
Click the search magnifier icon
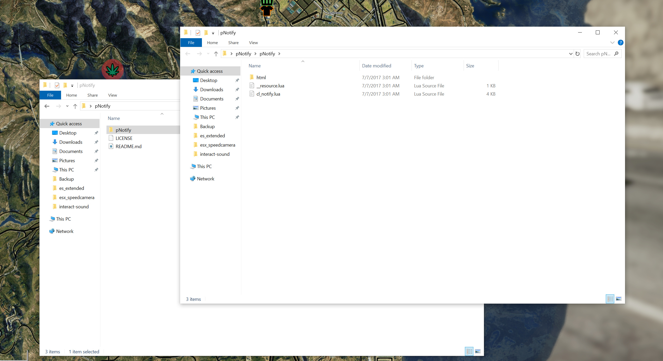coord(616,54)
